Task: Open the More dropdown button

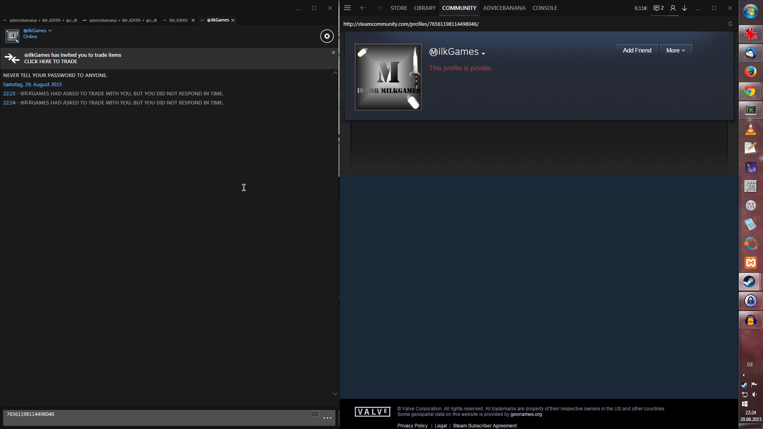Action: coord(676,50)
